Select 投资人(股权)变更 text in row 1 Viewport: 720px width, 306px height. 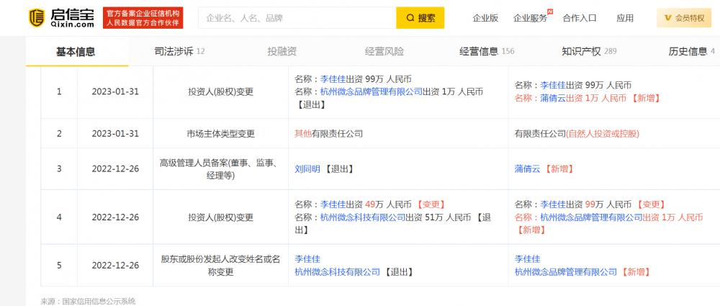pyautogui.click(x=220, y=91)
